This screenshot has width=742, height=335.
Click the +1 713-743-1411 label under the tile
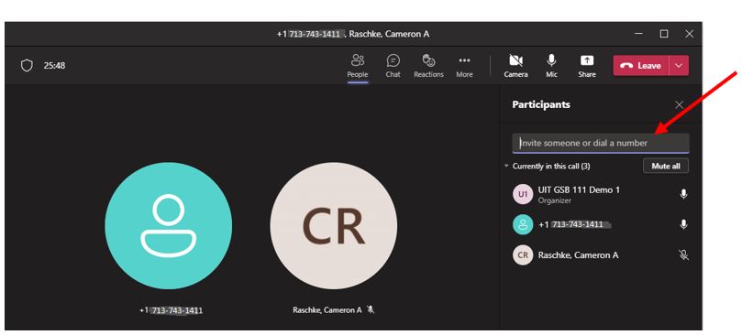[172, 310]
